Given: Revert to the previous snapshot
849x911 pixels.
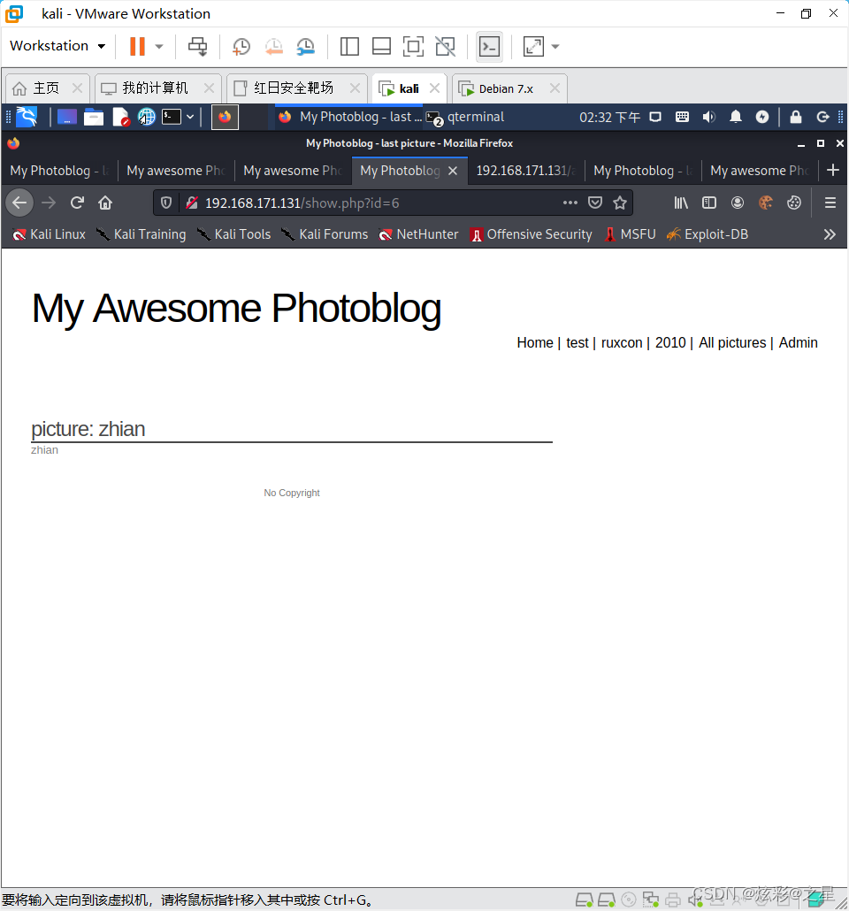Looking at the screenshot, I should point(273,47).
